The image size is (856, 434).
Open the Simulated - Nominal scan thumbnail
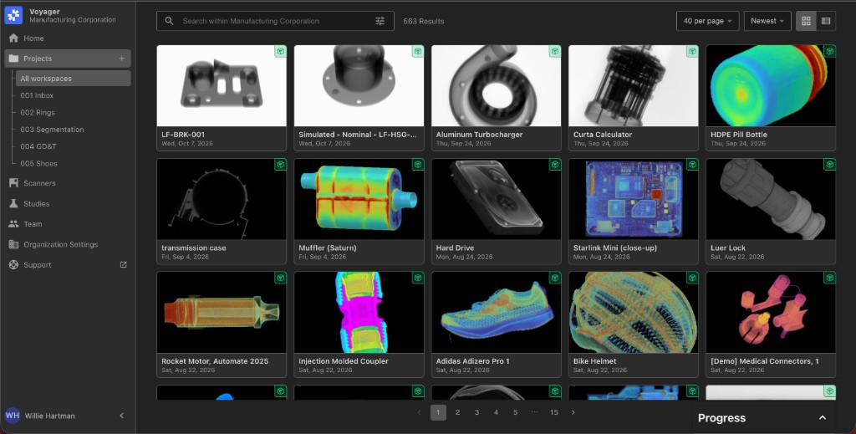click(359, 85)
